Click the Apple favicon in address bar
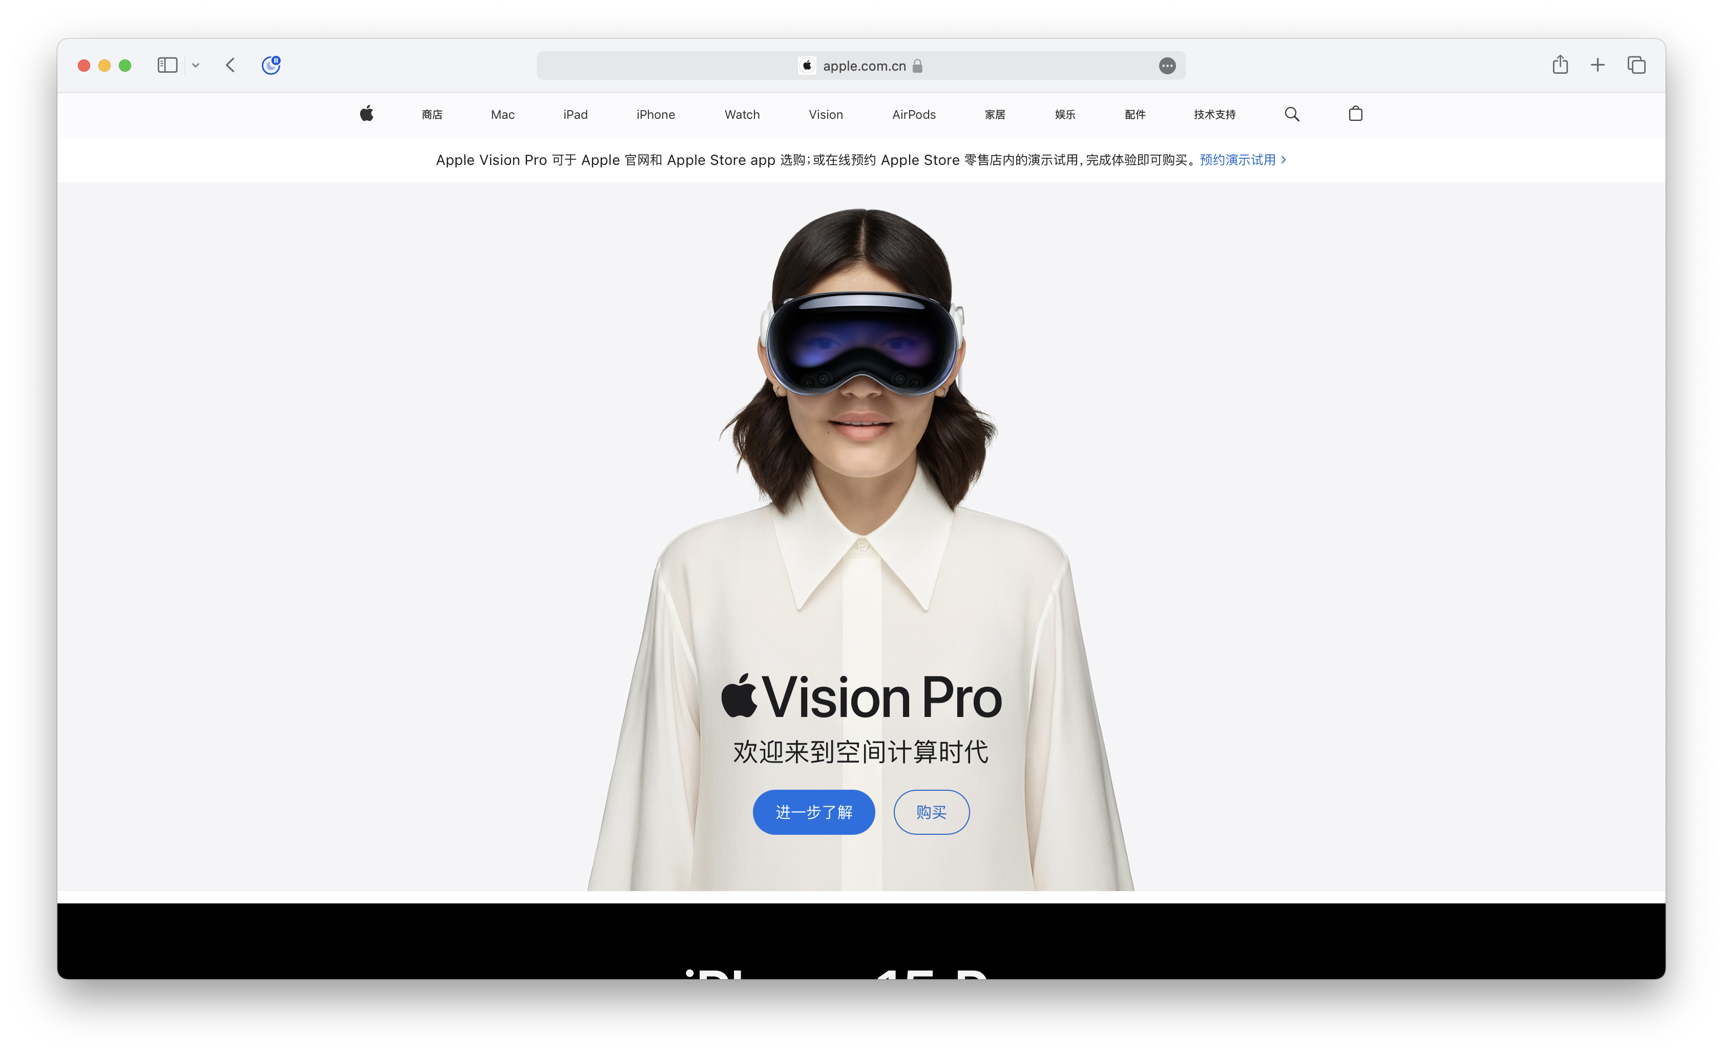The height and width of the screenshot is (1055, 1723). 807,65
